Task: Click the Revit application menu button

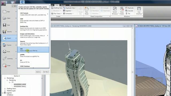Action: click(3, 3)
